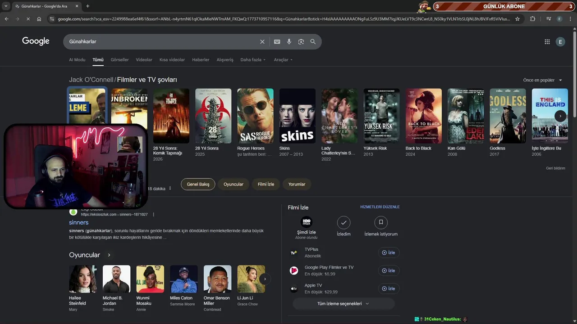Open the Google account avatar E on the page
This screenshot has height=324, width=577.
[x=560, y=42]
